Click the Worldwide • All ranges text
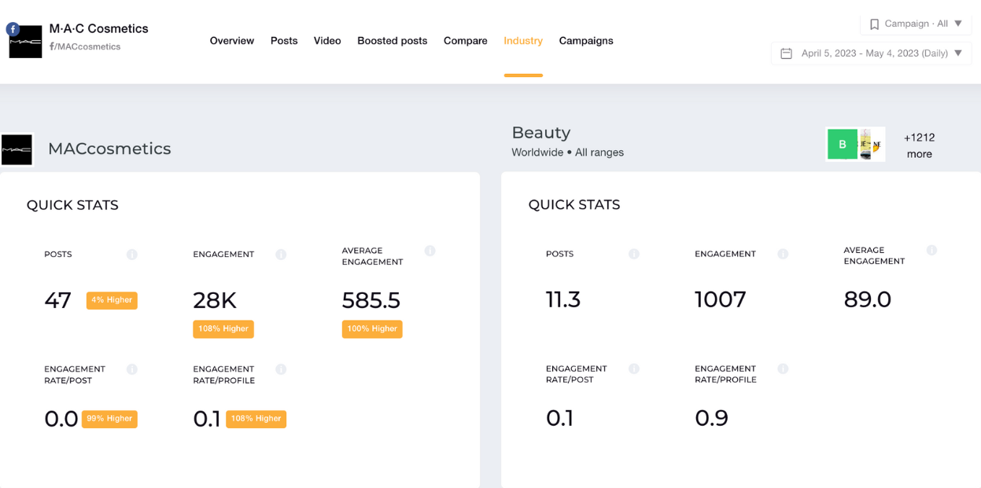The image size is (981, 488). click(x=567, y=152)
